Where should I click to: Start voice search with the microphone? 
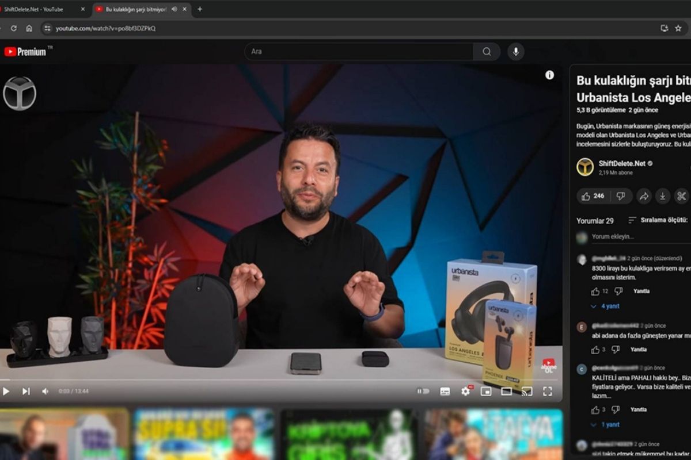coord(516,51)
